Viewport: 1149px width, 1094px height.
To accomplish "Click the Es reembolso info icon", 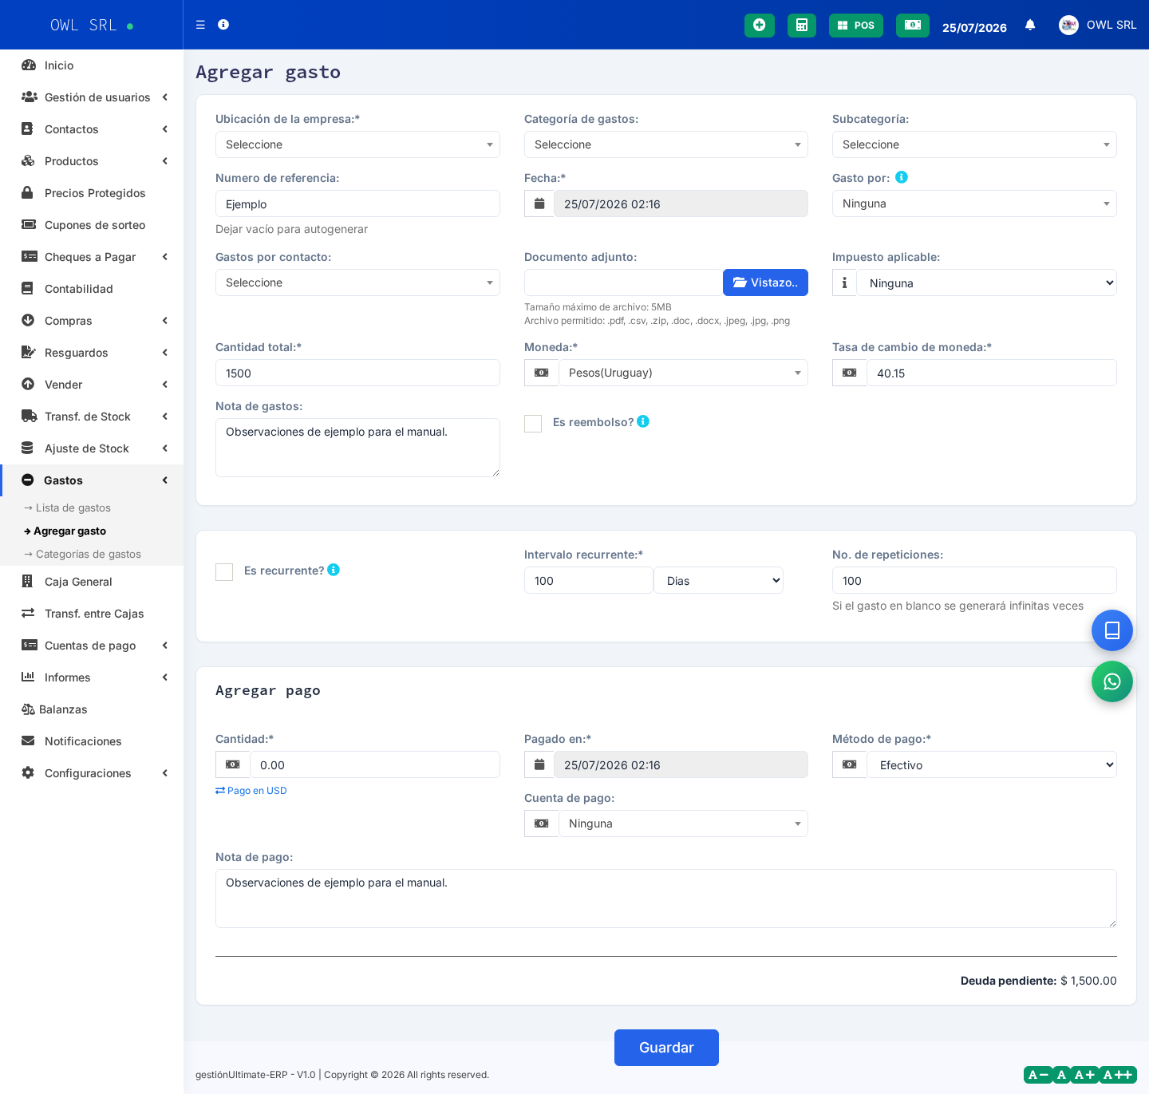I will pos(643,421).
